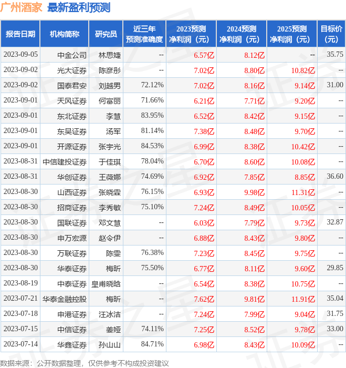346x368 pixels.
Task: Click the 2025预测净利润 column header
Action: pos(292,34)
